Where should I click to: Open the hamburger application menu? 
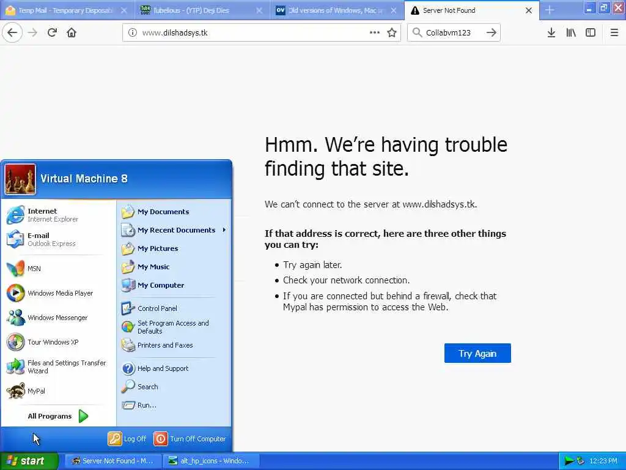pos(614,32)
